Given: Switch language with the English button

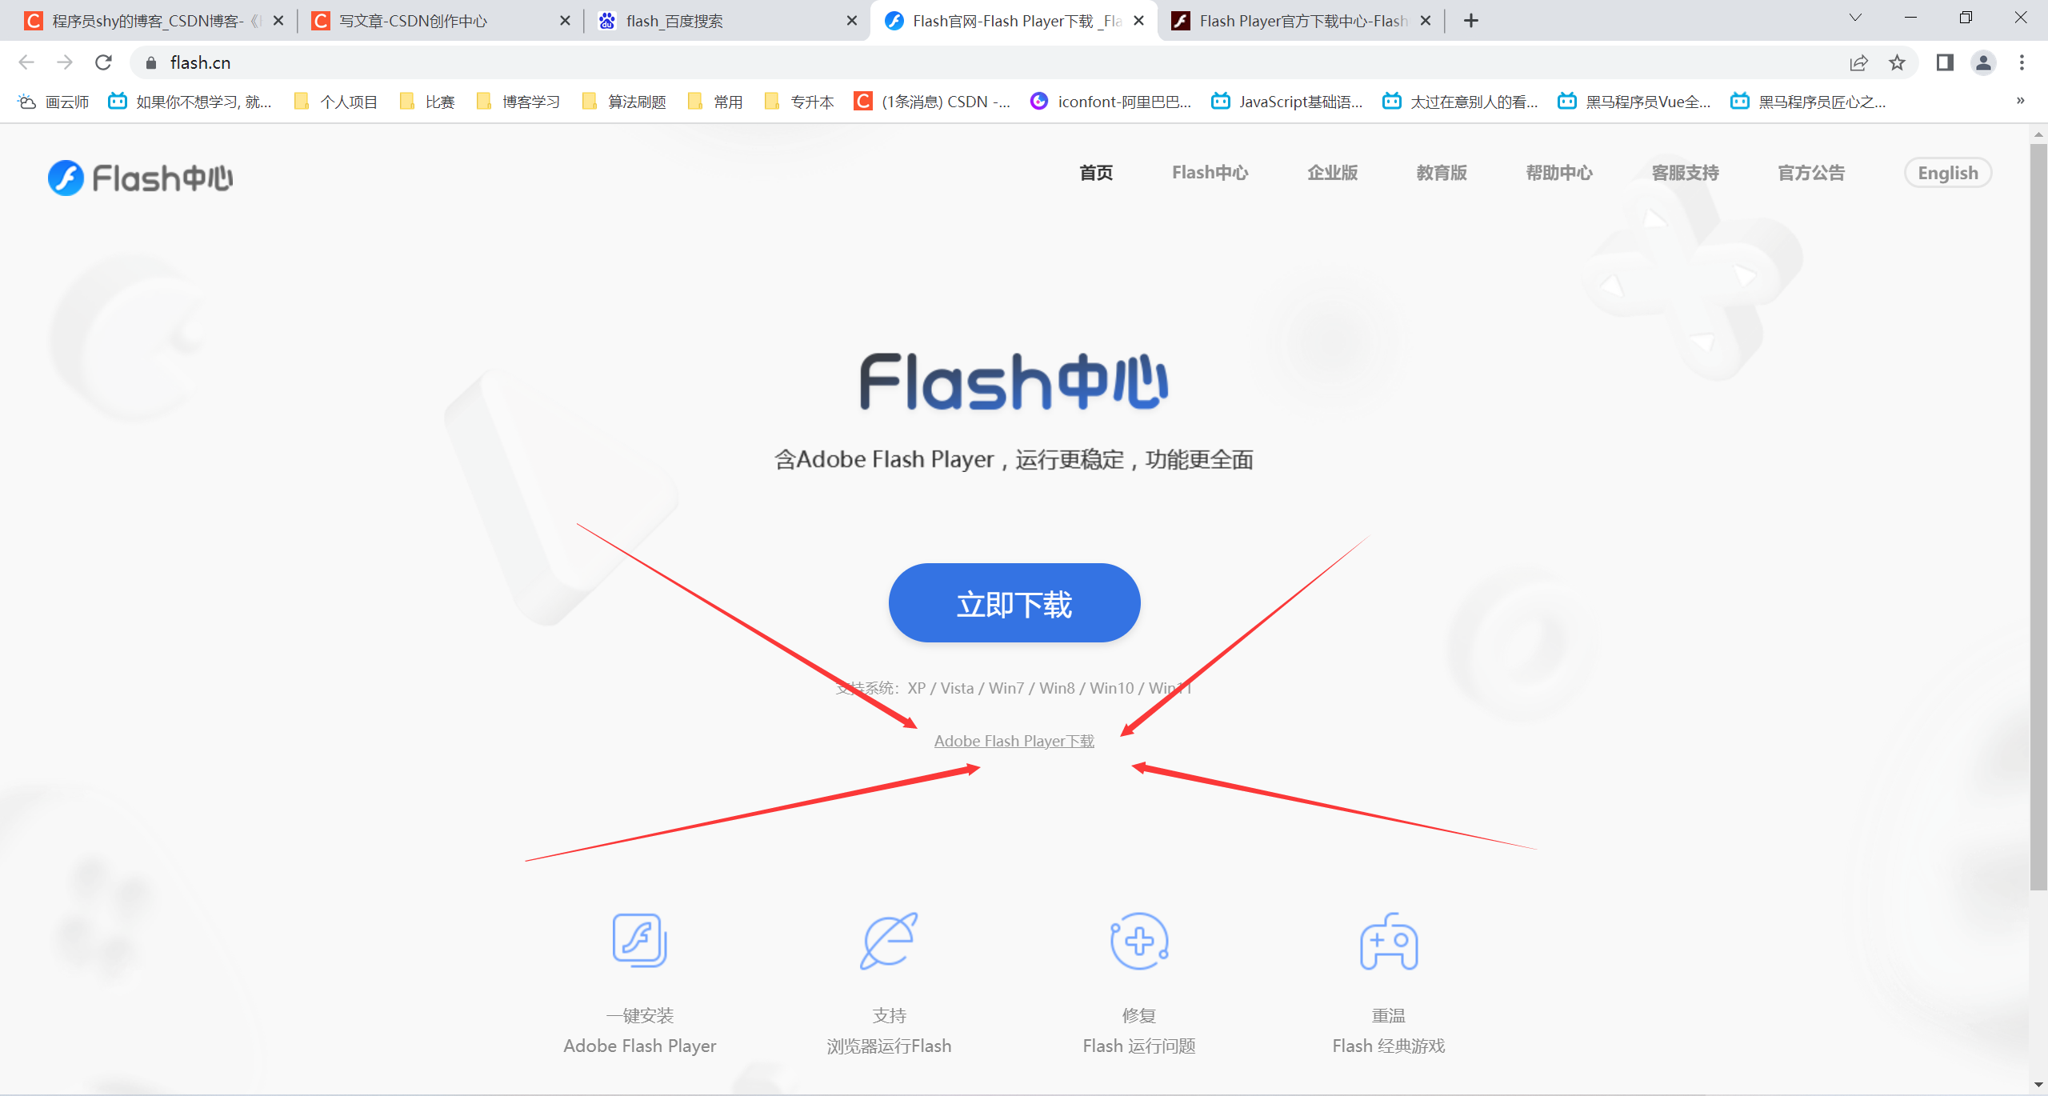Looking at the screenshot, I should [1947, 173].
